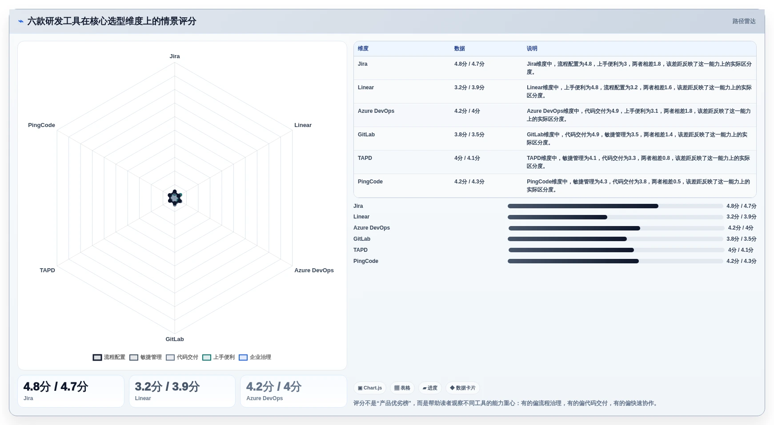
Task: Click the Linear progress bar
Action: (x=615, y=217)
